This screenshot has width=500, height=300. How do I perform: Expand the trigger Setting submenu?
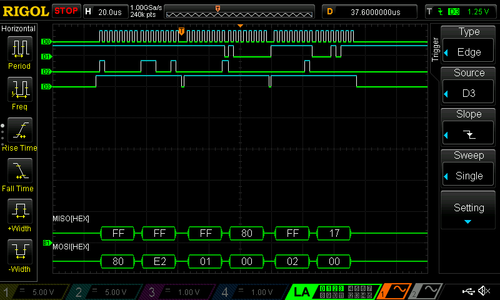(x=469, y=211)
